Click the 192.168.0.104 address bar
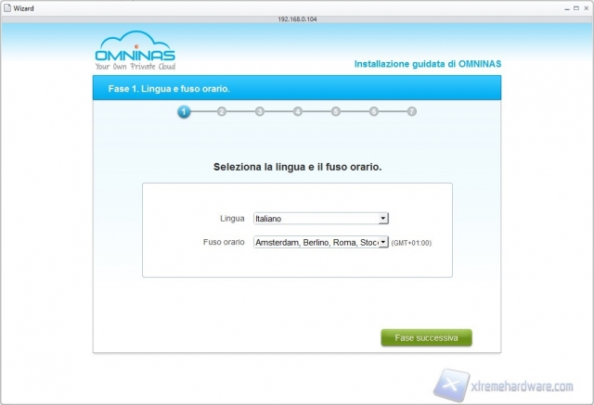 [x=297, y=18]
